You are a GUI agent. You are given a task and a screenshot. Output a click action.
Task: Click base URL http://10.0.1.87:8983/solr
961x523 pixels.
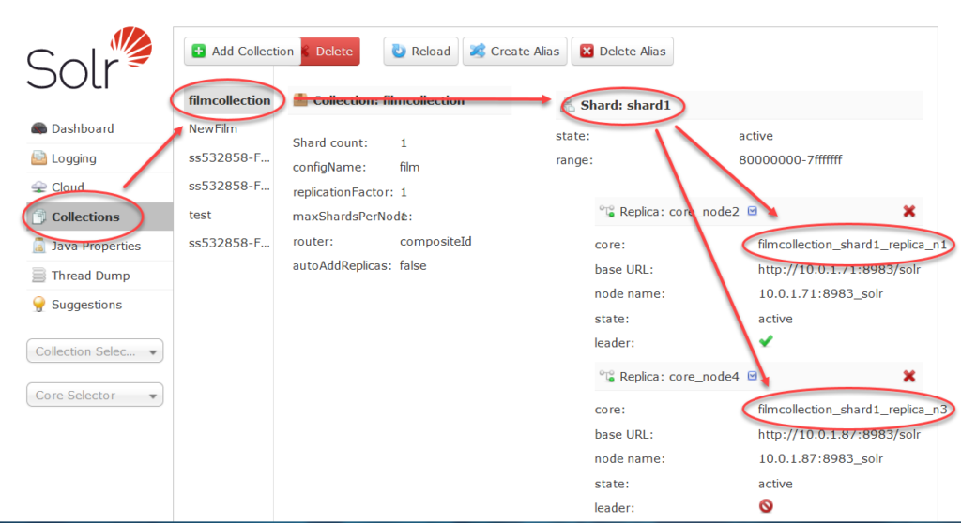(839, 434)
